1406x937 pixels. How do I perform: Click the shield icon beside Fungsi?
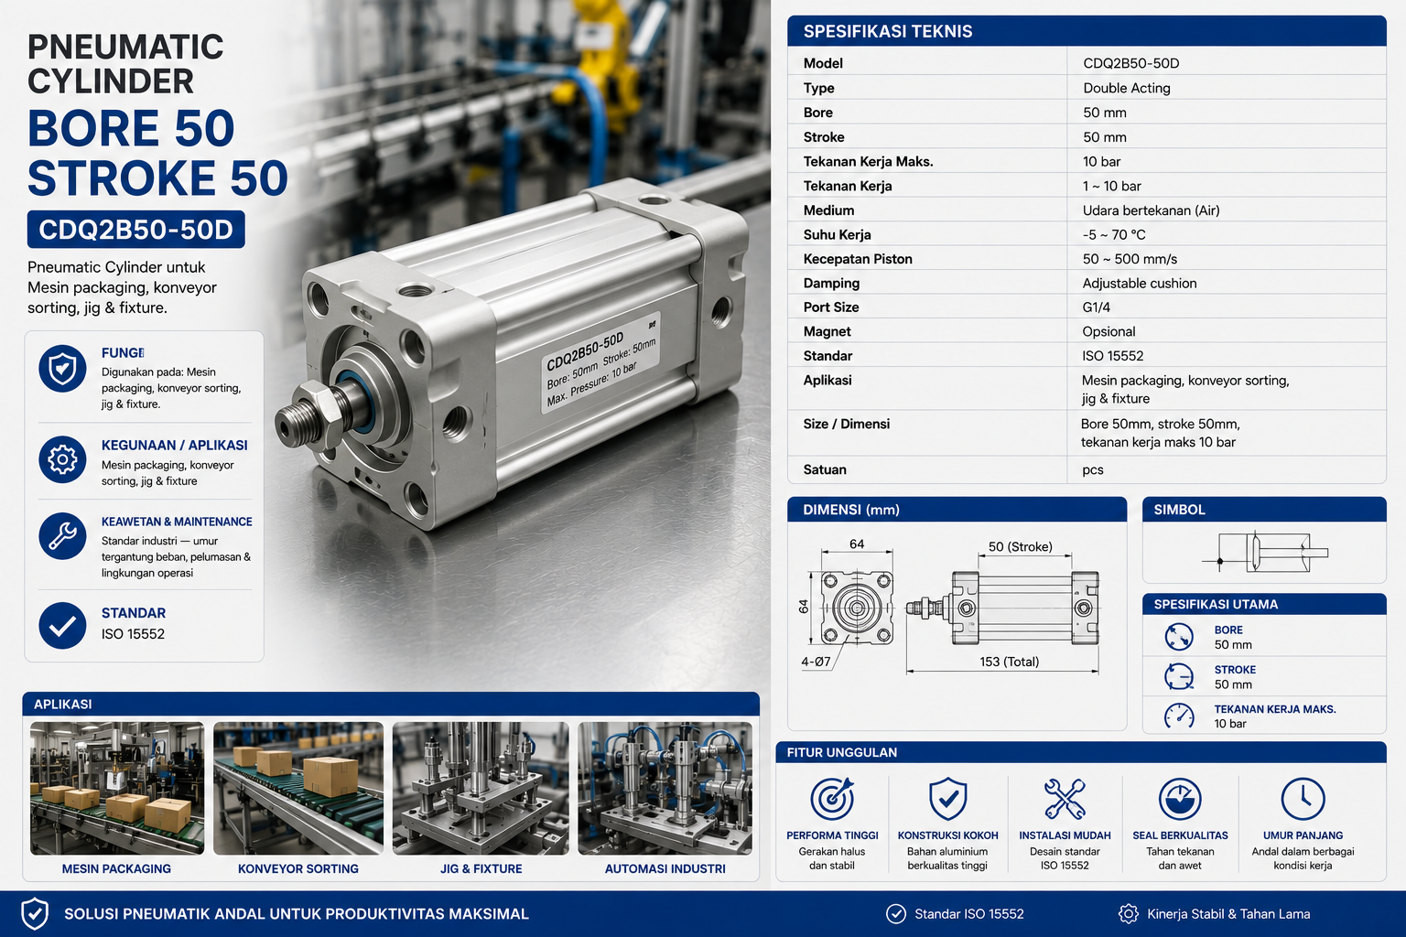[62, 370]
